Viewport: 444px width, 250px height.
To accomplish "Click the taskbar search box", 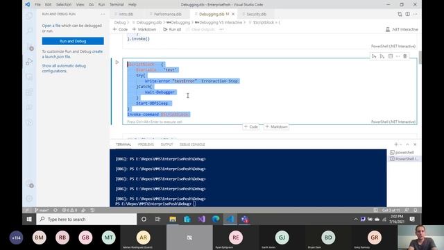I will (86, 219).
